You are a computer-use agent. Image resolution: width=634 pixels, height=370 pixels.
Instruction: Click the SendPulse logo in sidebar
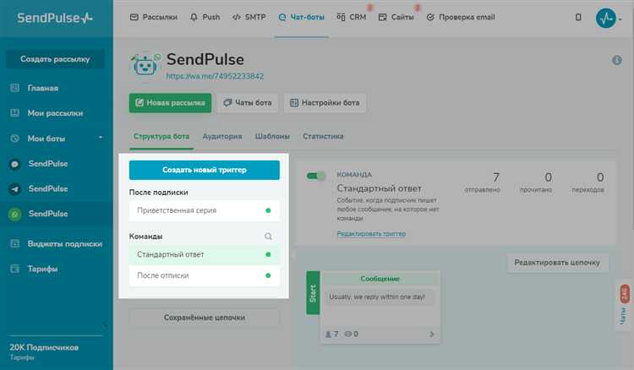point(55,18)
